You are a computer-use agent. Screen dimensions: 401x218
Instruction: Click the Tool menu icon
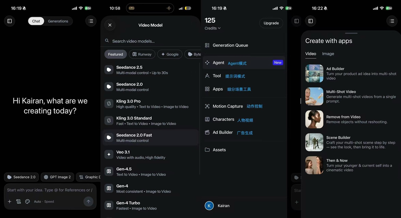pos(207,76)
